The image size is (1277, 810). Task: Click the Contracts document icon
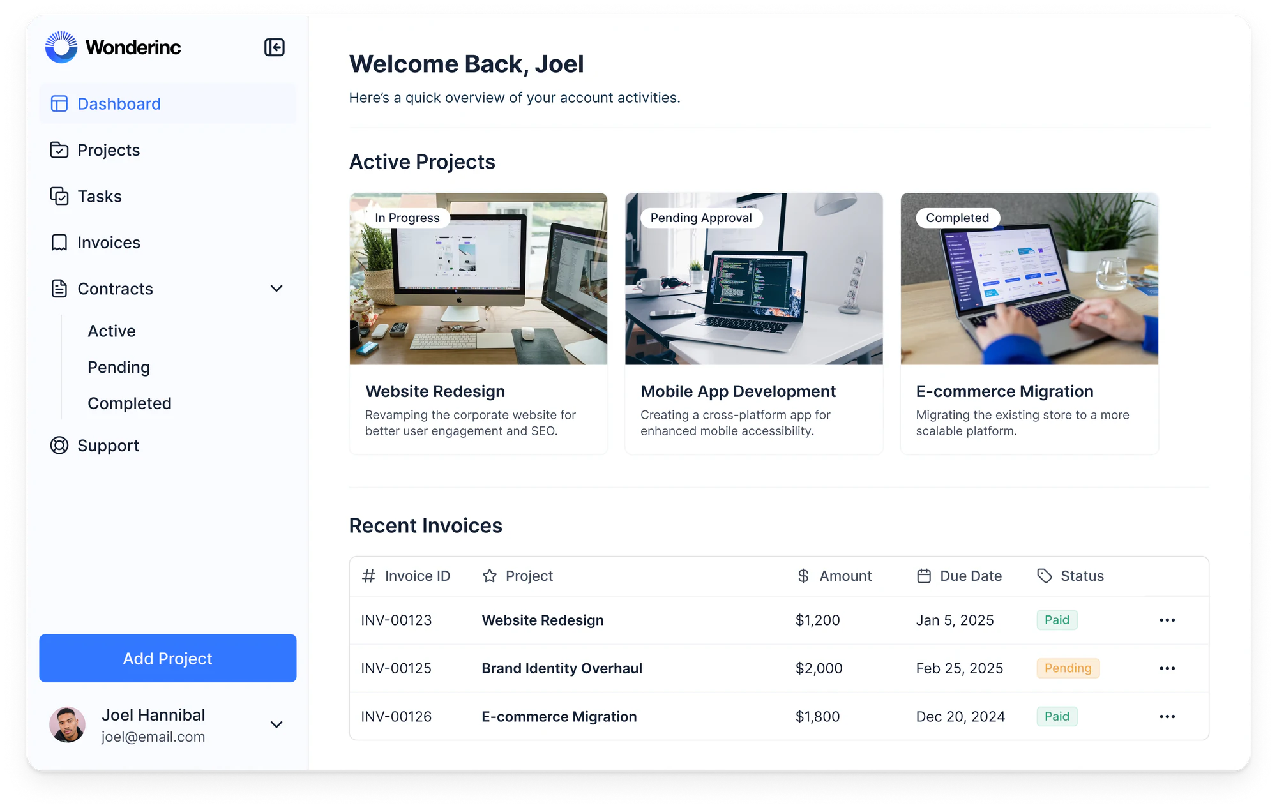pyautogui.click(x=59, y=289)
